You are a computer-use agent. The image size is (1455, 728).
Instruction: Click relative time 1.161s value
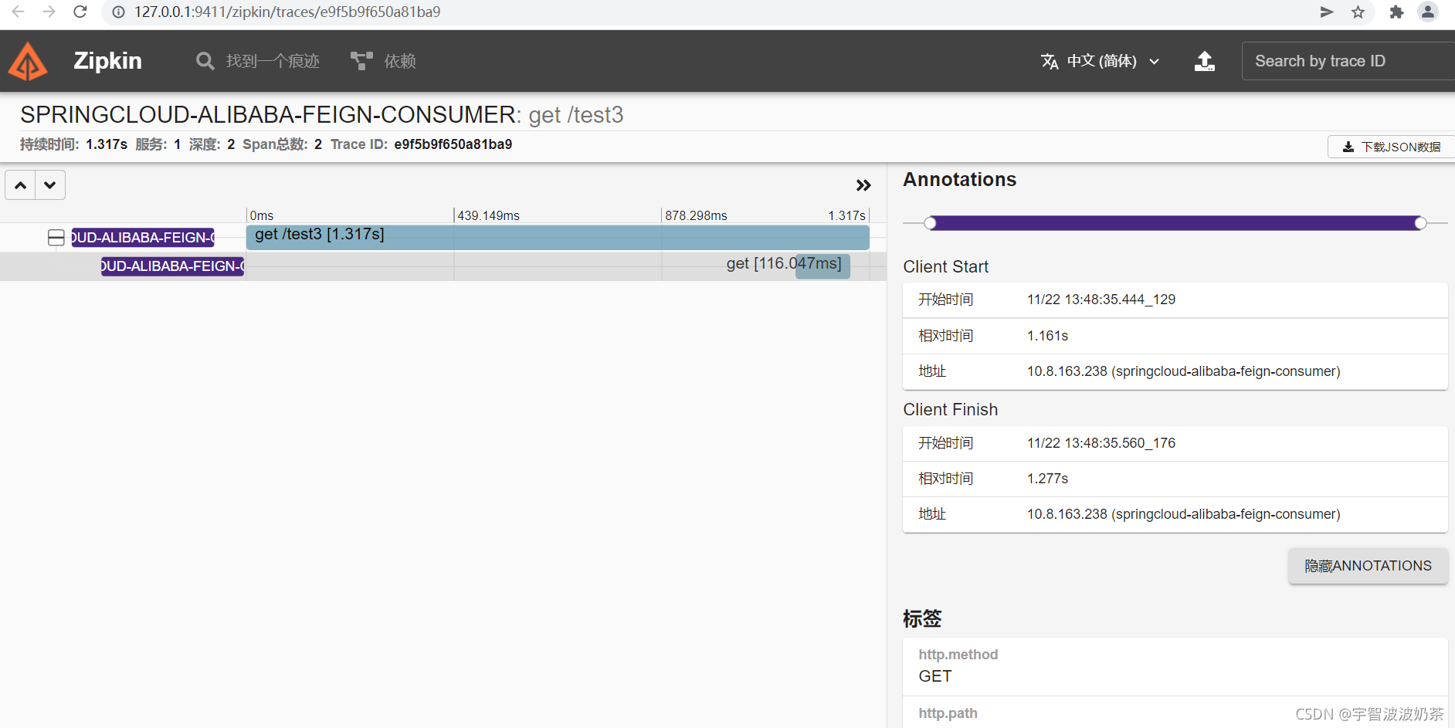click(1047, 336)
